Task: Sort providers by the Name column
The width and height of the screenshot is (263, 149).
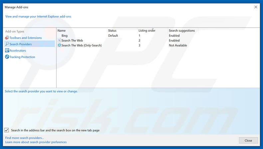Action: 82,31
